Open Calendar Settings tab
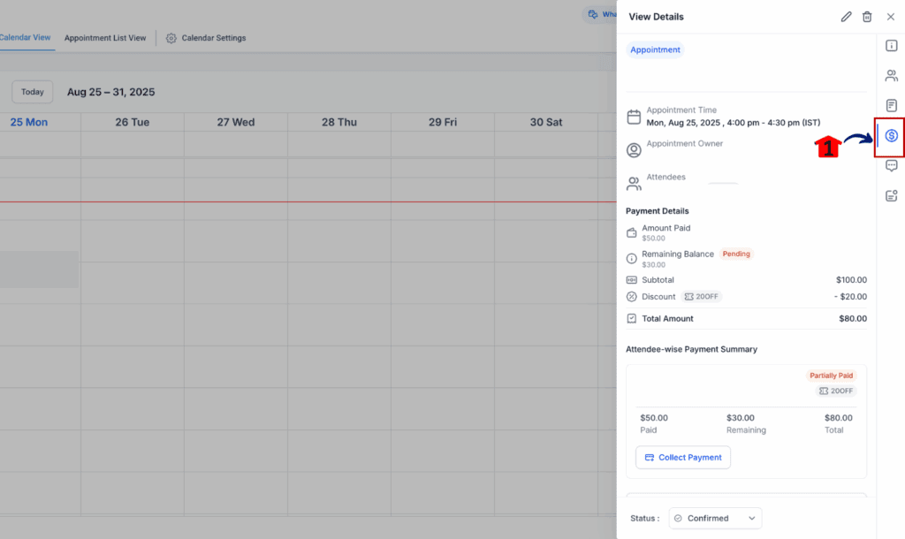Image resolution: width=905 pixels, height=539 pixels. [x=206, y=38]
